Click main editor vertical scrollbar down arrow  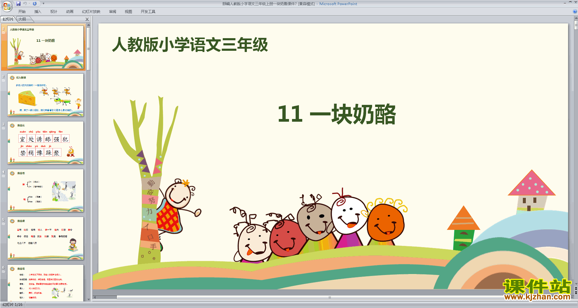click(576, 284)
